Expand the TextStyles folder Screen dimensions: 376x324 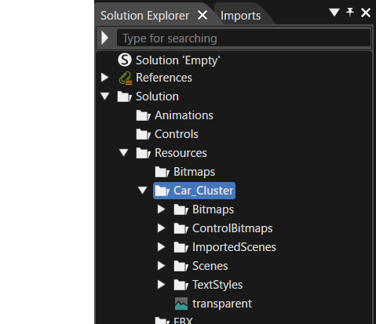[162, 285]
